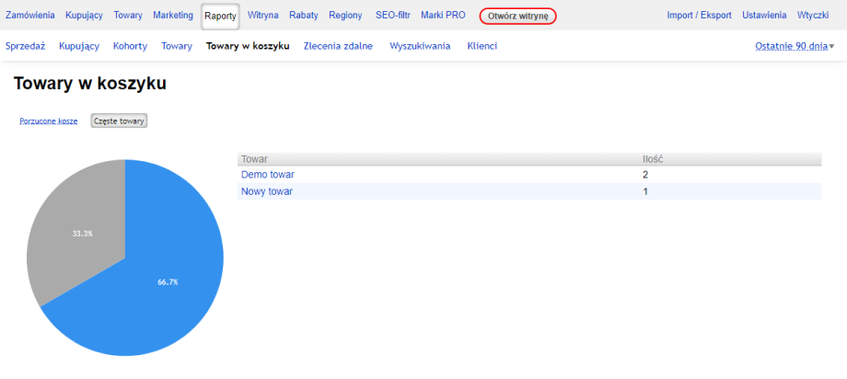Open the Zamówienia menu
The width and height of the screenshot is (847, 379).
(30, 16)
